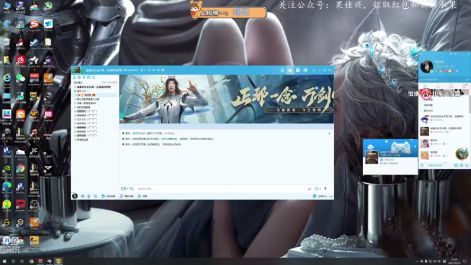Click the dragon floating ball widget
The width and height of the screenshot is (471, 265).
[x=462, y=154]
